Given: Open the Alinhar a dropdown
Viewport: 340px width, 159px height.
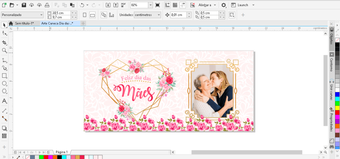Looking at the screenshot, I should [x=207, y=5].
